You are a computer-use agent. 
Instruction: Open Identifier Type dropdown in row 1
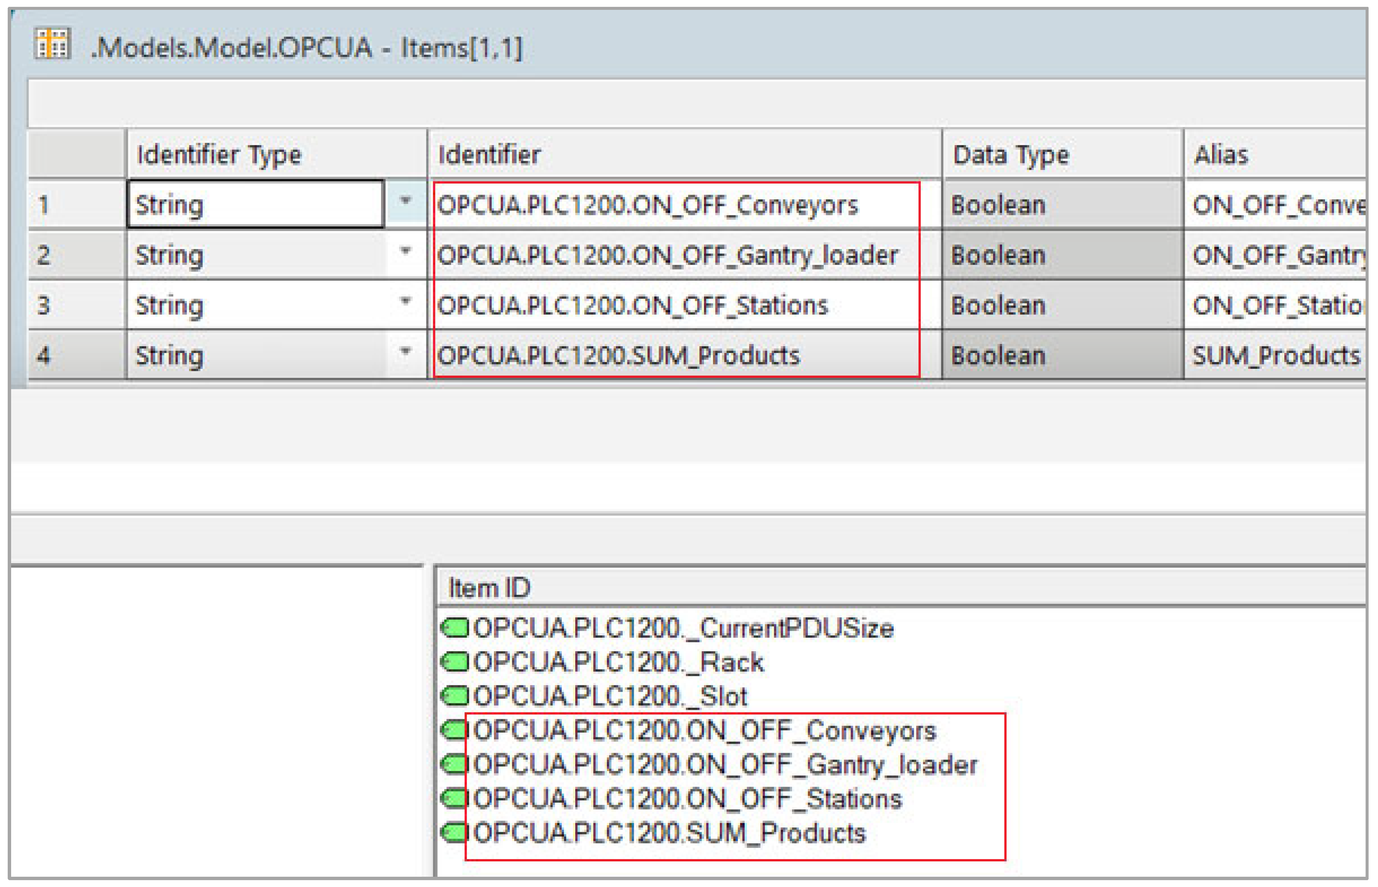(406, 200)
